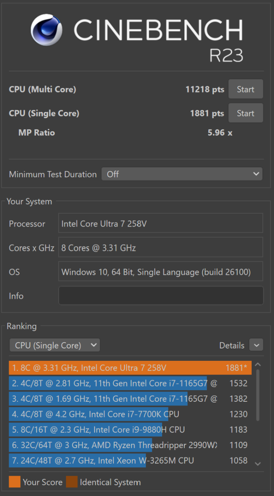Click the Processor field showing Core Ultra 7 258V

coord(161,224)
